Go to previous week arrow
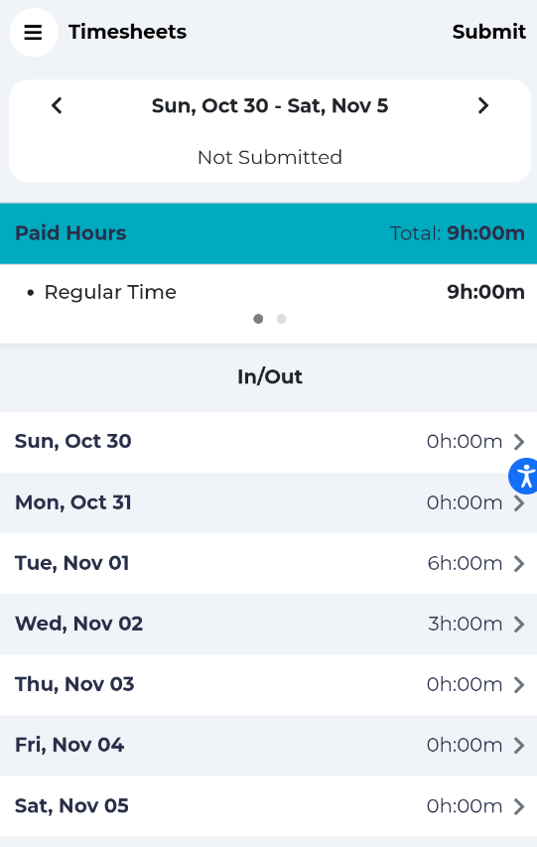537x847 pixels. [57, 105]
